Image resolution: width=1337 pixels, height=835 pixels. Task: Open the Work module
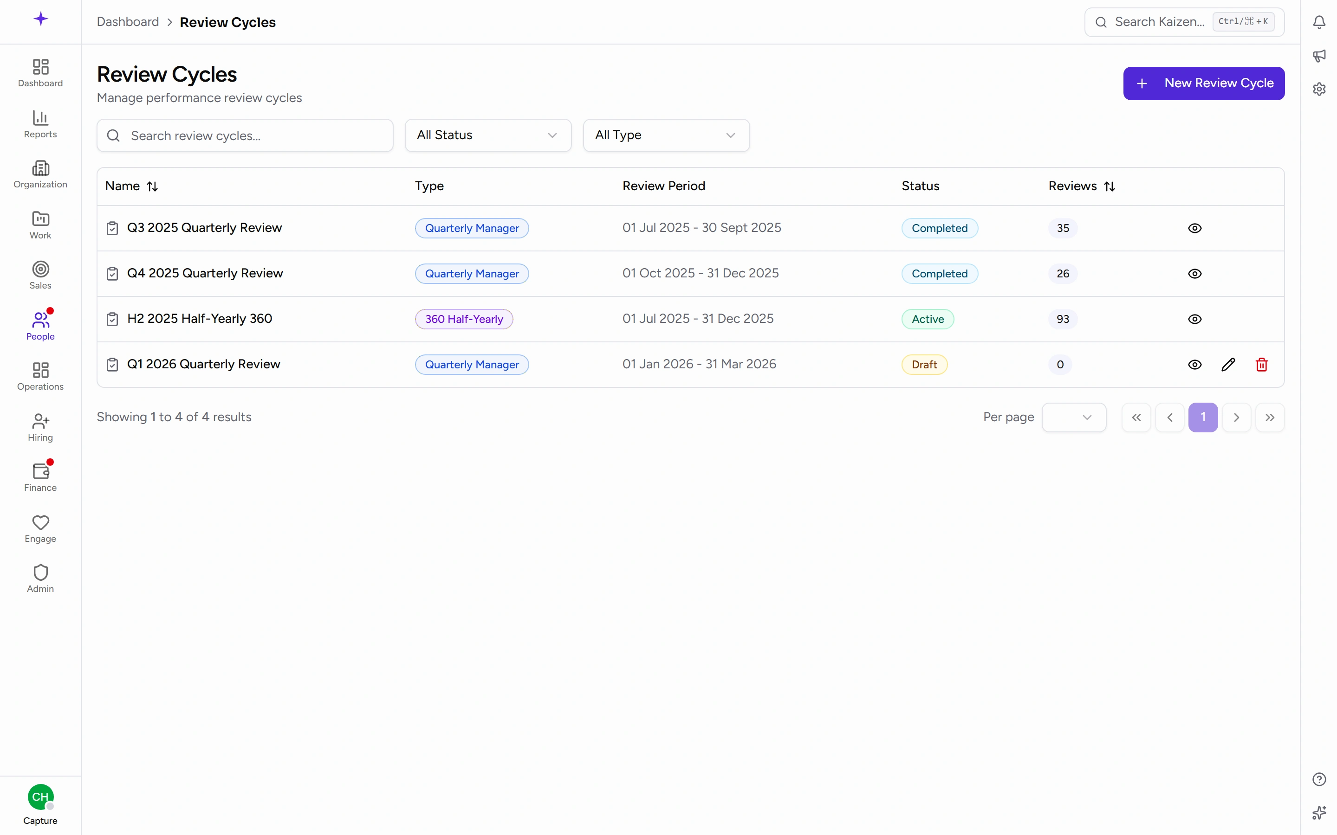(40, 225)
